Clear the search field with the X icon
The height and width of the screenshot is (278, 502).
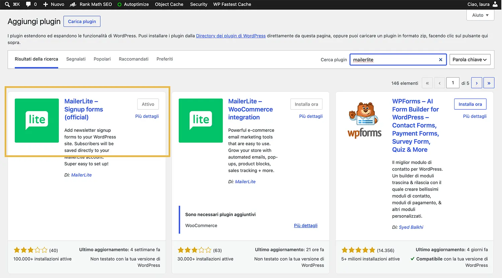[441, 60]
